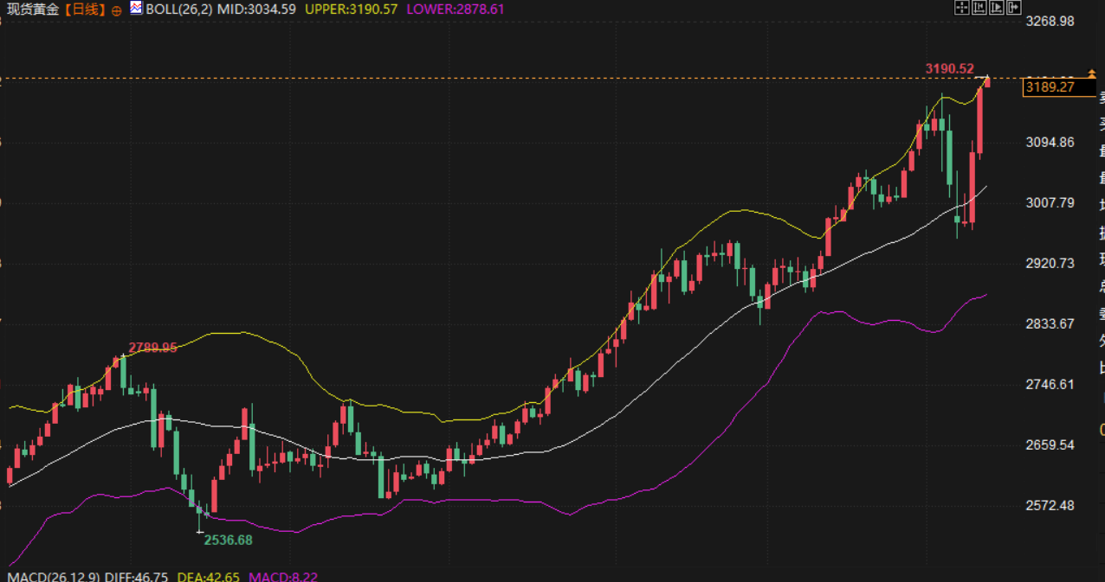Click the latest red candlestick at 3190
Image resolution: width=1105 pixels, height=582 pixels.
pos(987,82)
